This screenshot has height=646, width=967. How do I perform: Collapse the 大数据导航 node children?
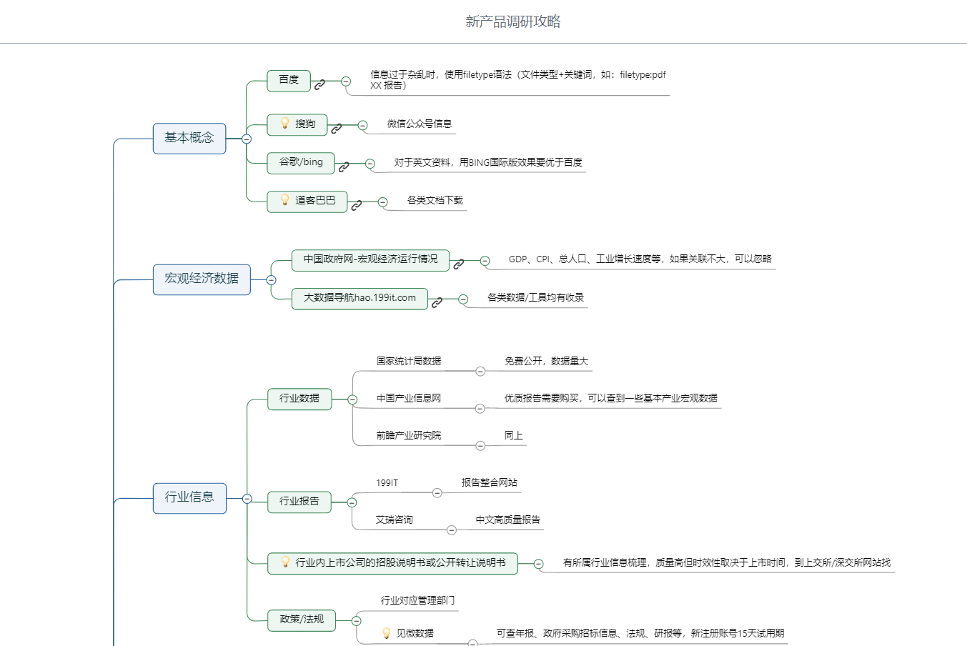click(x=463, y=299)
